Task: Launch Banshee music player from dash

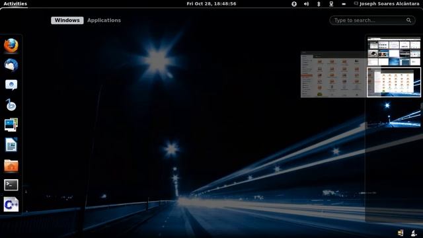Action: pyautogui.click(x=11, y=104)
